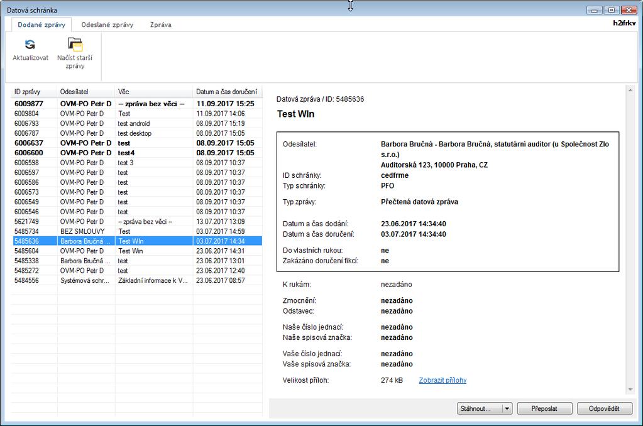This screenshot has height=426, width=643.
Task: Select the bold message 6006637
Action: (x=137, y=143)
